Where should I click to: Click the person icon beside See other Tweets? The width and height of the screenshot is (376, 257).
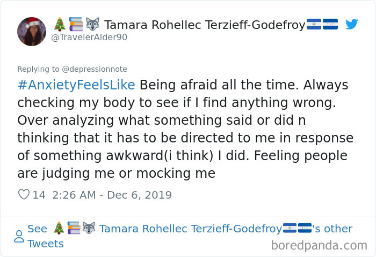click(19, 236)
